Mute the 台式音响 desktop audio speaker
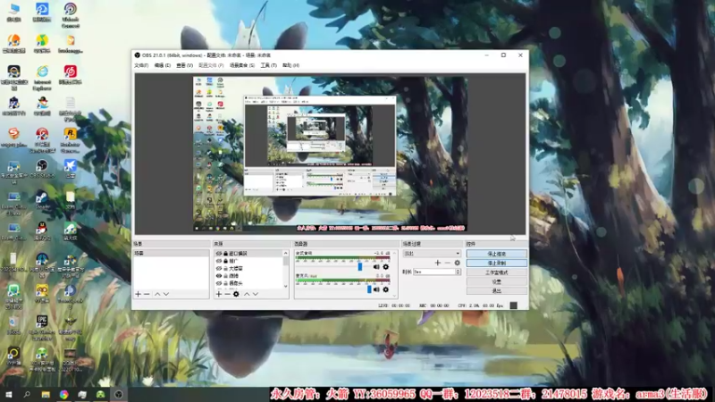Image resolution: width=715 pixels, height=402 pixels. click(x=376, y=267)
